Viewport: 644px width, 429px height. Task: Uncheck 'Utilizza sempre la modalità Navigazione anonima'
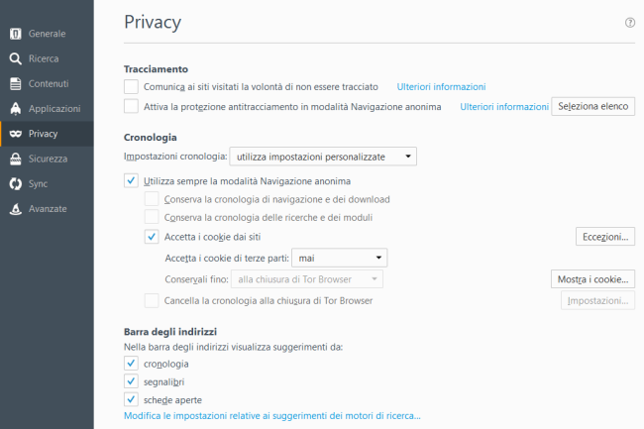tap(131, 180)
